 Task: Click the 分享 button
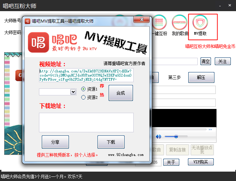[x=55, y=142]
